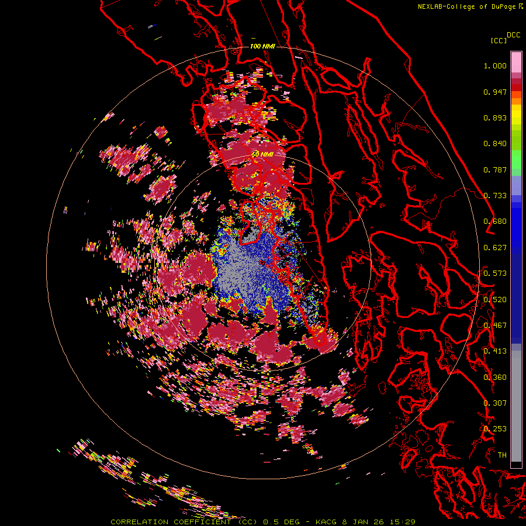Click the radar site marker at map center
Viewport: 526px width, 526px height.
(x=262, y=262)
